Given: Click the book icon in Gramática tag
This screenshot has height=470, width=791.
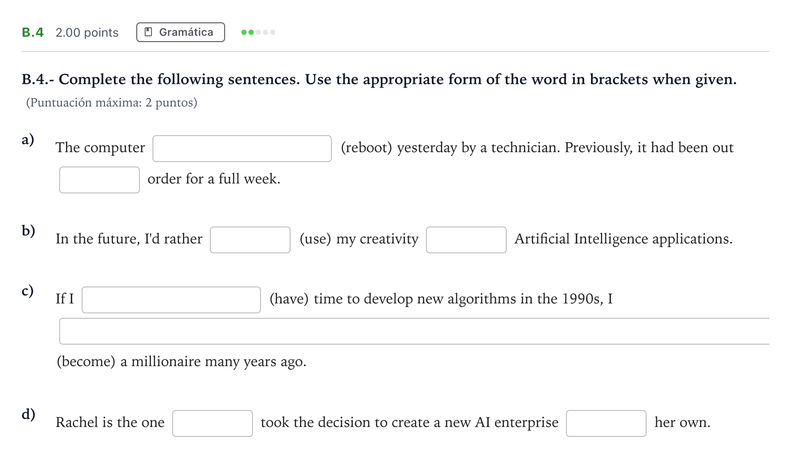Looking at the screenshot, I should tap(148, 32).
